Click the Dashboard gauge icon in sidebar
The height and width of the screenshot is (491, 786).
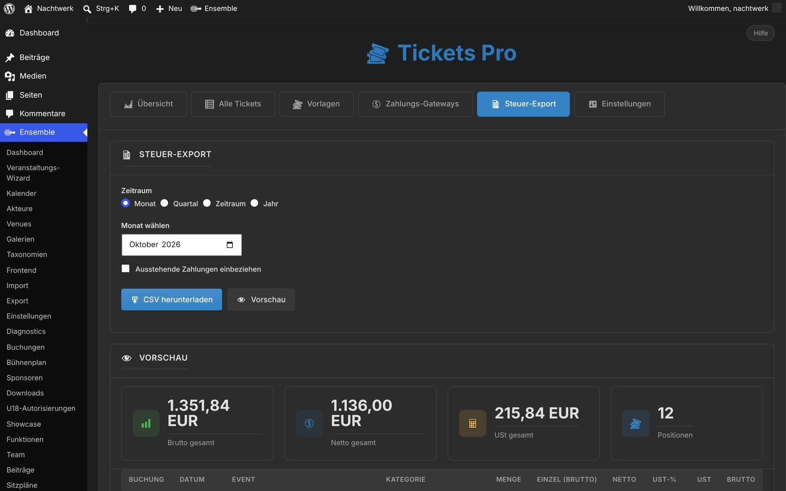10,33
